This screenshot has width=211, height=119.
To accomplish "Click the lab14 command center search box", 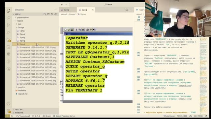I will (107, 5).
